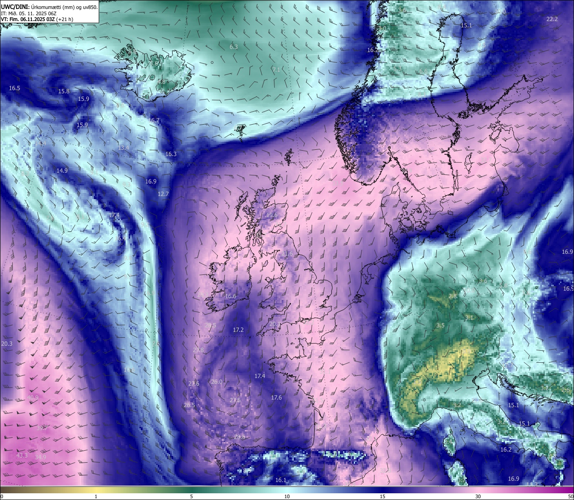The width and height of the screenshot is (574, 500).
Task: Click the 26.0 value label
Action: click(217, 382)
